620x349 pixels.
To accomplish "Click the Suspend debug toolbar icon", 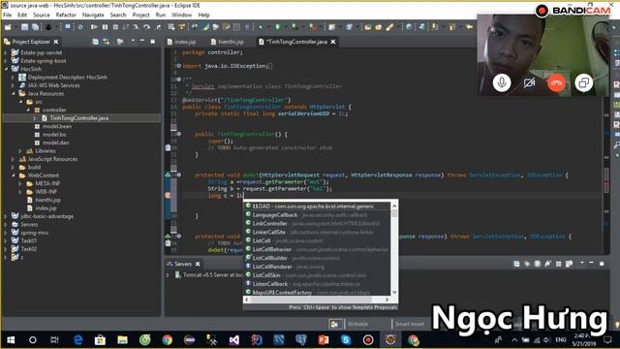I will tap(105, 27).
